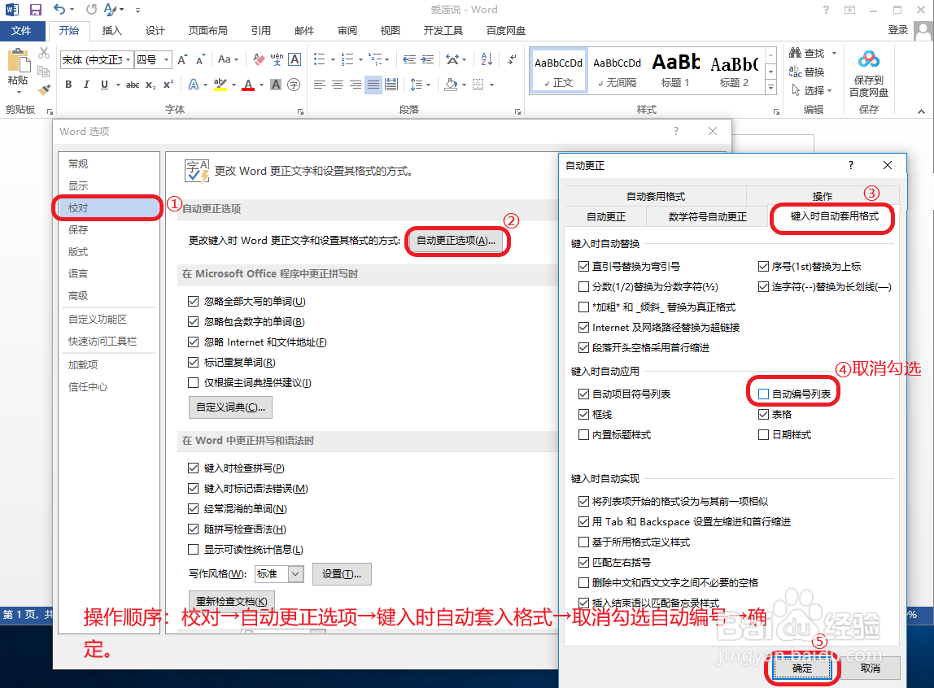Click shading paint bucket color

pos(451,85)
